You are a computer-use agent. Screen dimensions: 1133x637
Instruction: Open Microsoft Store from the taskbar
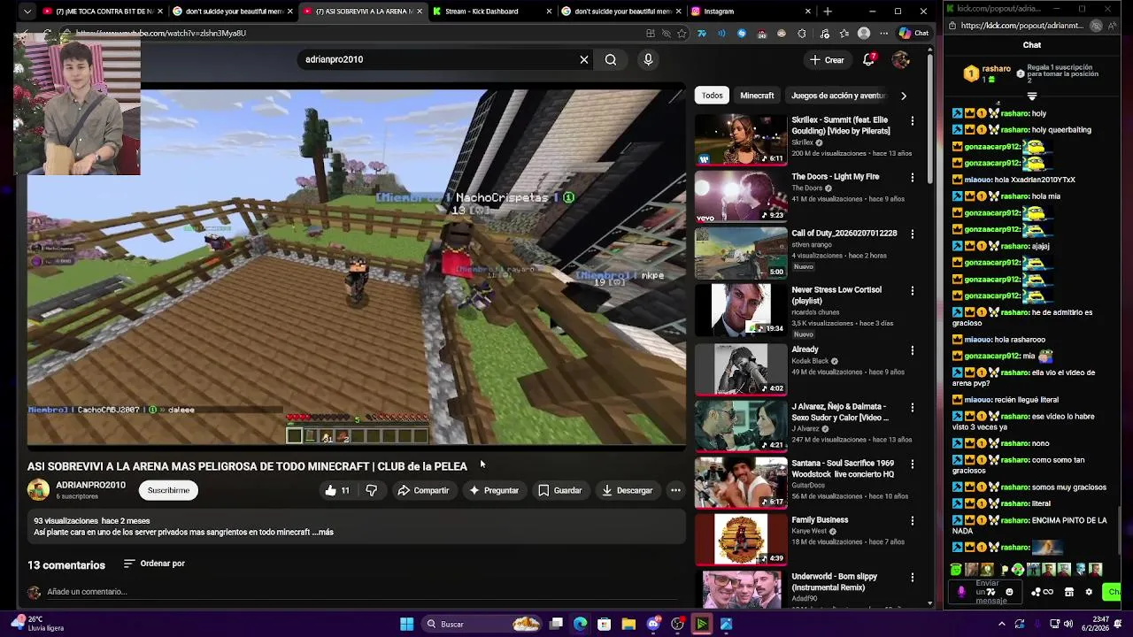click(x=604, y=624)
